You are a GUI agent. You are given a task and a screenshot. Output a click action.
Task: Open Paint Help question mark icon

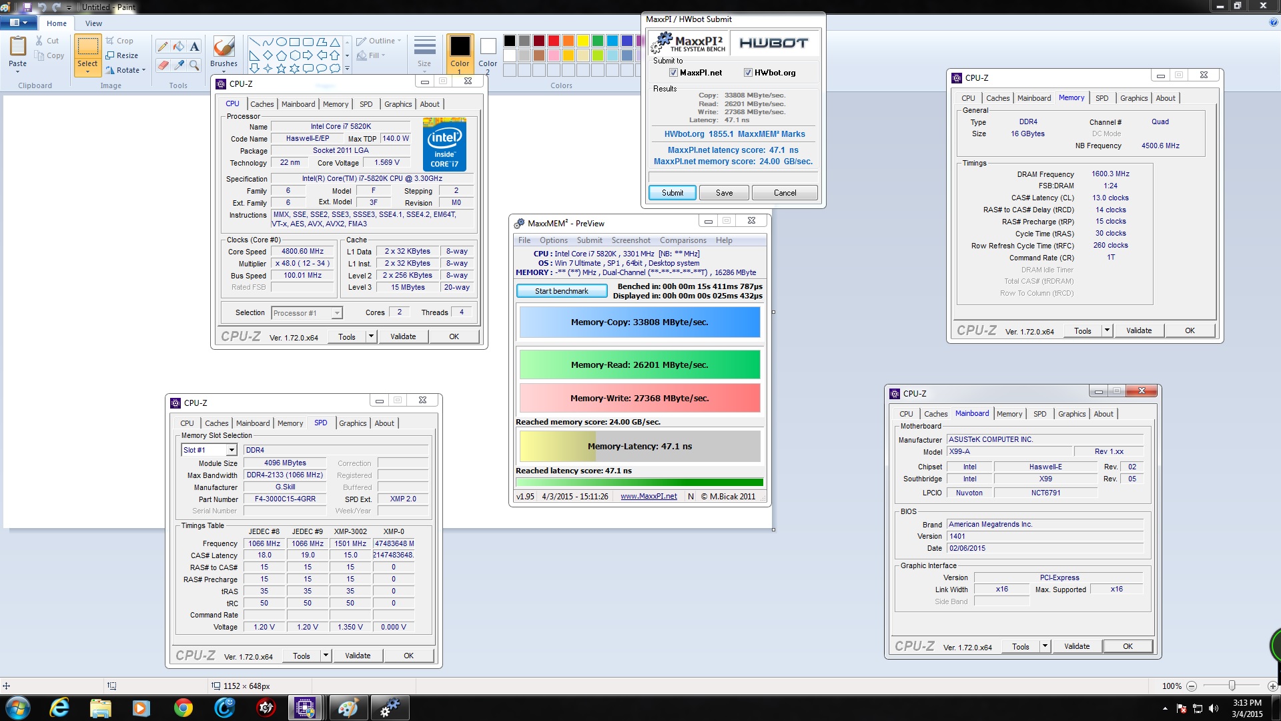coord(1274,22)
